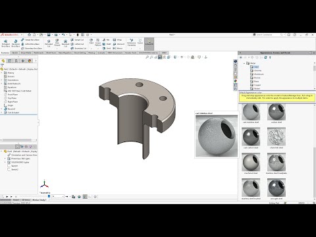Expand the PhotoView 360 Lights node
Image resolution: width=316 pixels, height=237 pixels.
(5, 159)
